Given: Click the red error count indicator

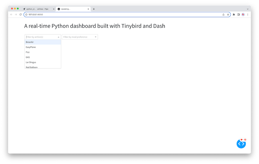Looking at the screenshot, I should (242, 140).
